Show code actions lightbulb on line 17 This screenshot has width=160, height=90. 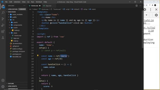click(x=38, y=55)
